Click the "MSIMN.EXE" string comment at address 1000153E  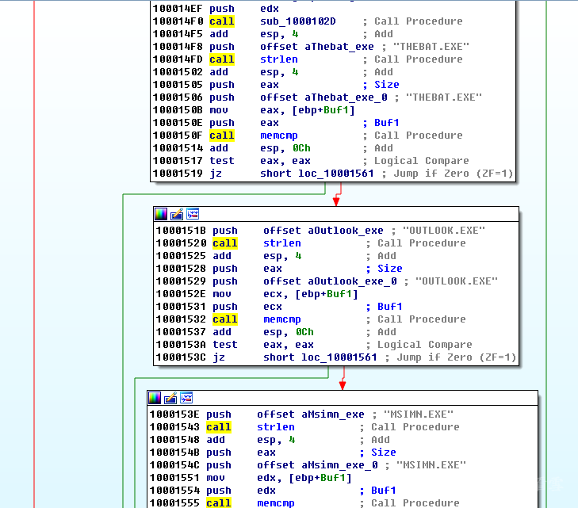pos(419,414)
